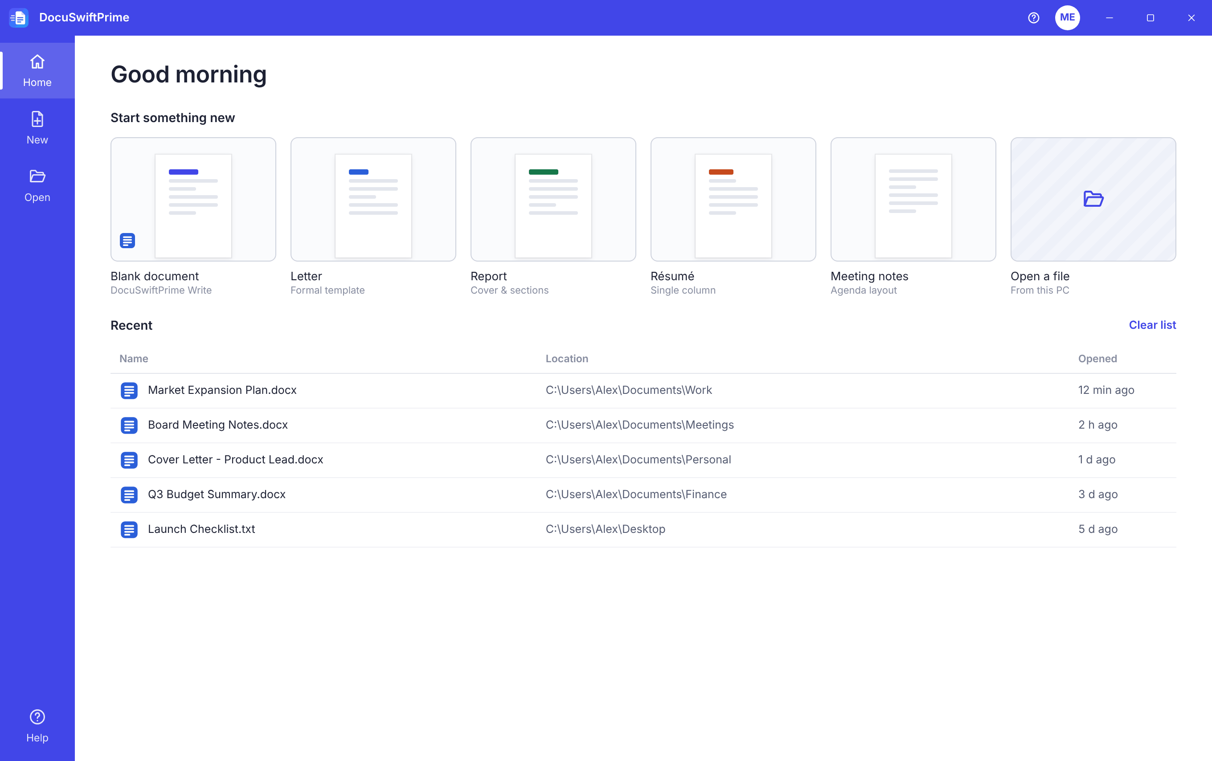Create a Blank document from thumbnail
Image resolution: width=1212 pixels, height=761 pixels.
click(x=193, y=199)
